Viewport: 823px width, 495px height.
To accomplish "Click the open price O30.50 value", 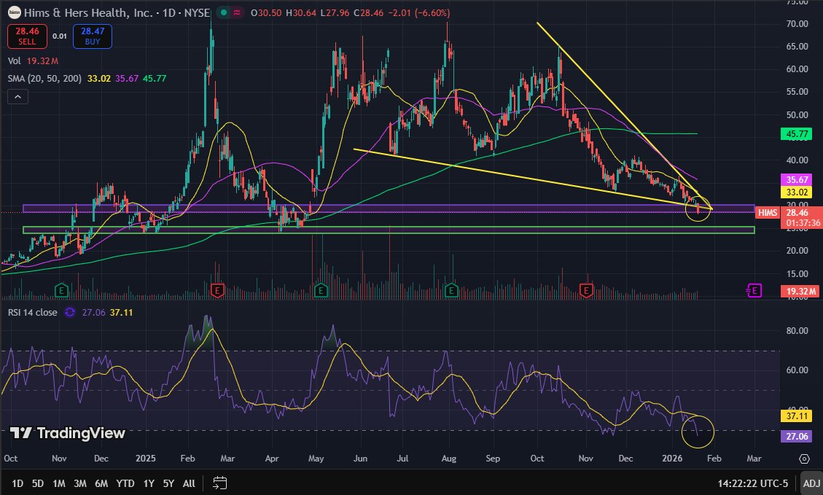I will (x=266, y=12).
